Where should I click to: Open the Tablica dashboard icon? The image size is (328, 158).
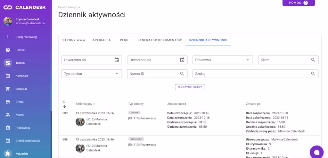pos(8,63)
